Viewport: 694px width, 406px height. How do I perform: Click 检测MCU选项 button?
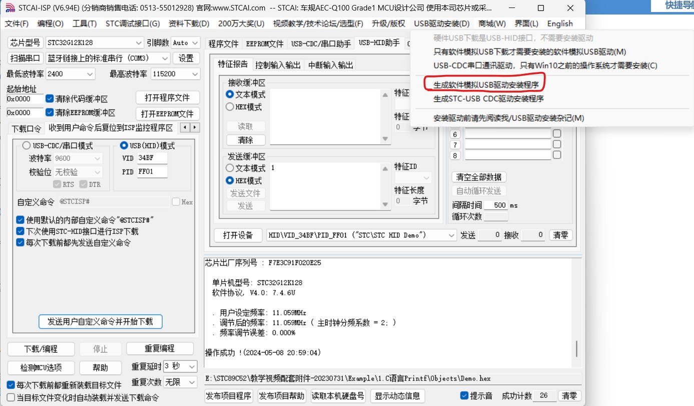click(41, 367)
